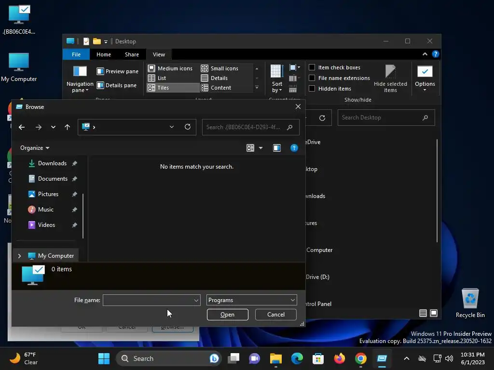The width and height of the screenshot is (494, 370).
Task: Refresh the Browse dialog address bar
Action: coord(188,127)
